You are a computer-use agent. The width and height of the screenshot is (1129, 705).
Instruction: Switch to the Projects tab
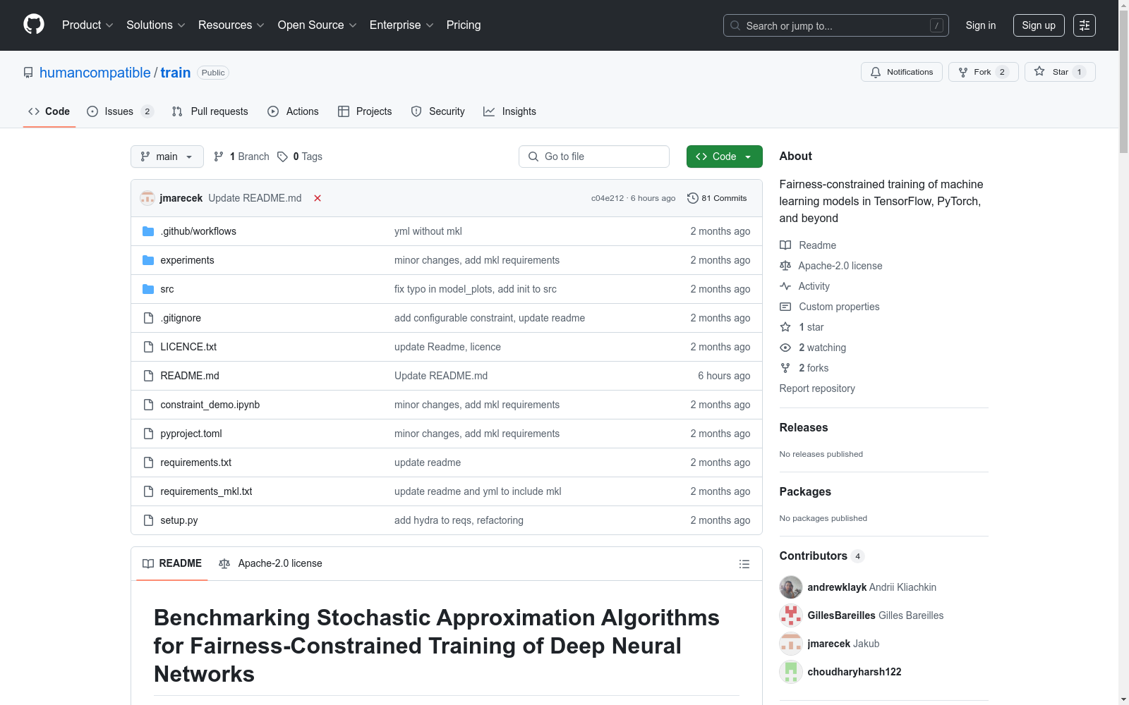tap(365, 111)
